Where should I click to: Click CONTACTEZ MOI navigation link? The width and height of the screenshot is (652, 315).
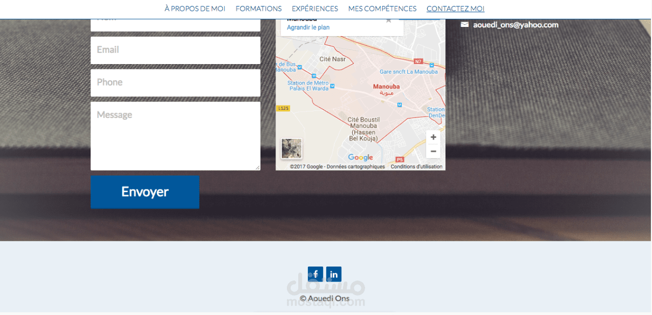point(456,9)
